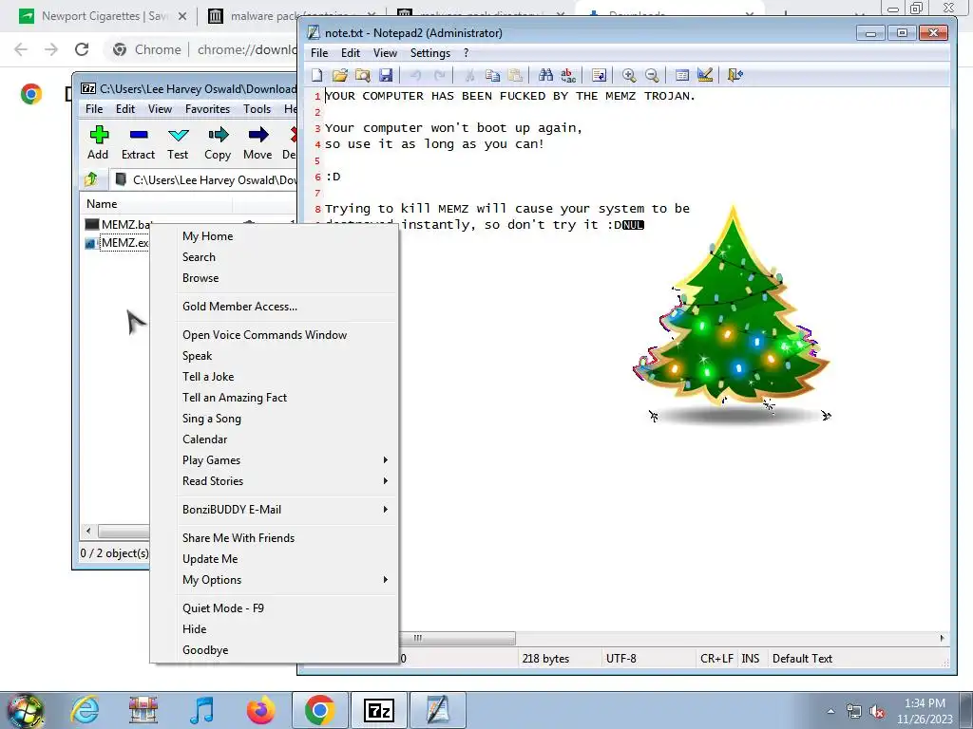Select Update Me menu entry
973x729 pixels.
[286, 559]
